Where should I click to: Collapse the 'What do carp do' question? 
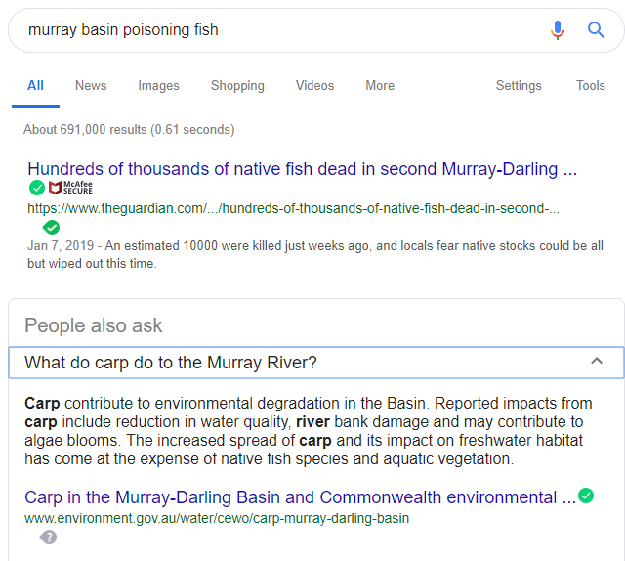(597, 363)
